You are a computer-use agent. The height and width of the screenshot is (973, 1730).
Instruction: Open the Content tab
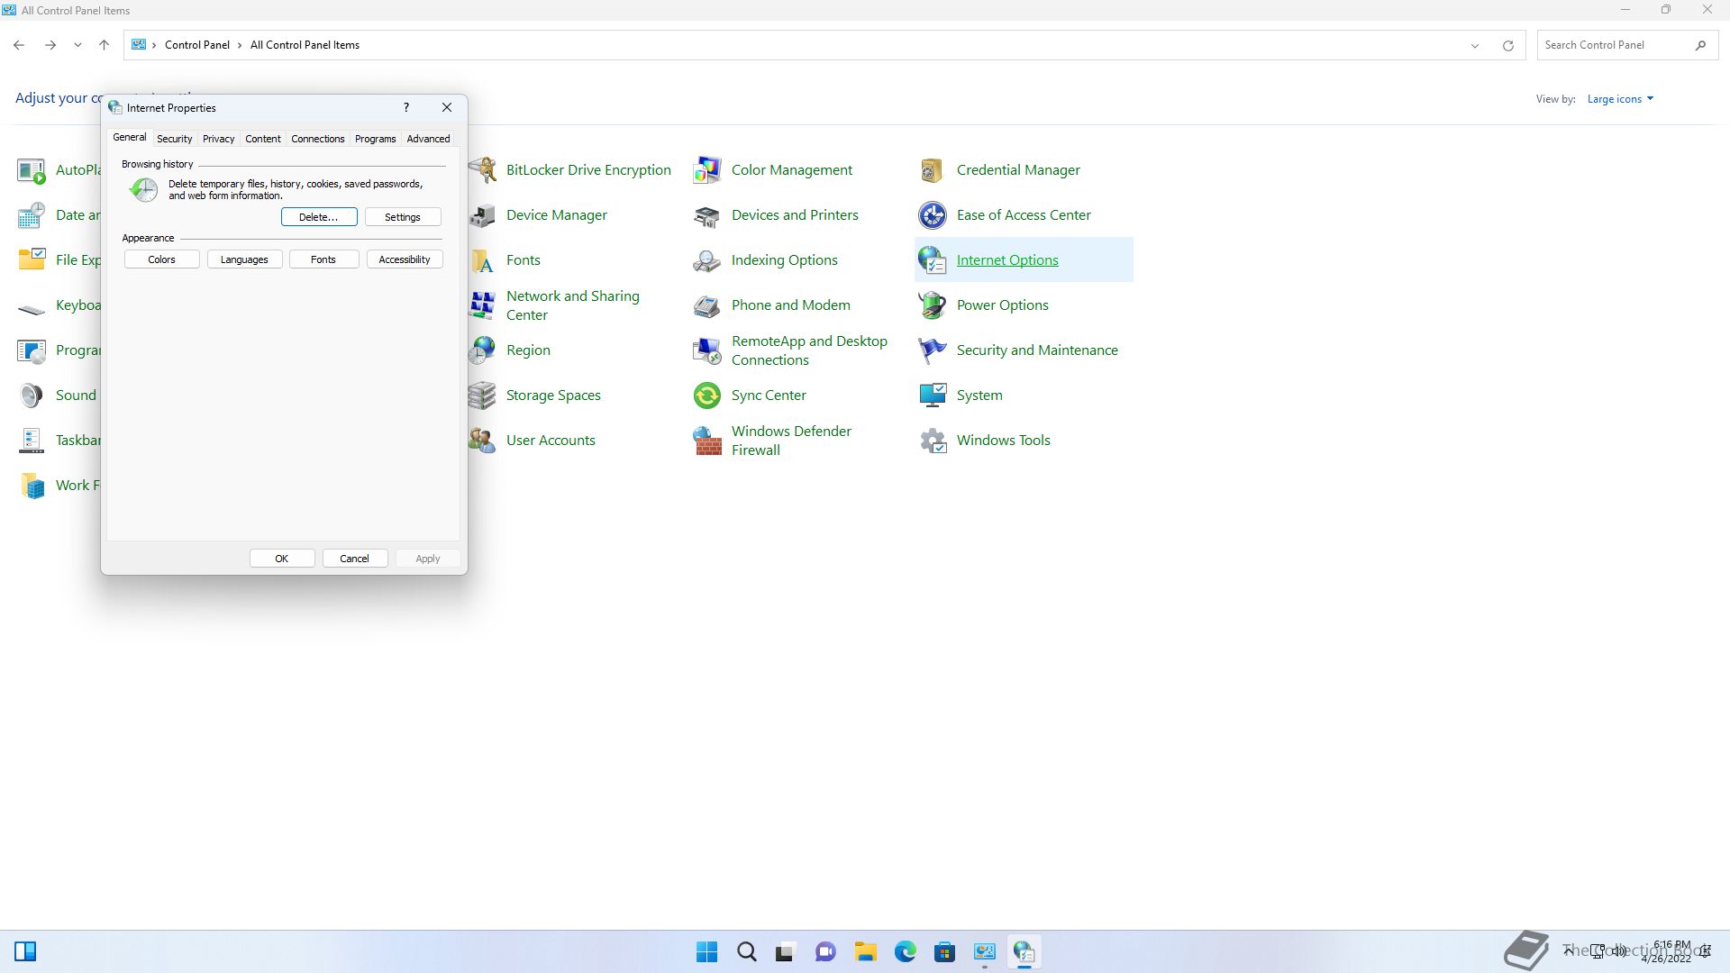point(263,139)
